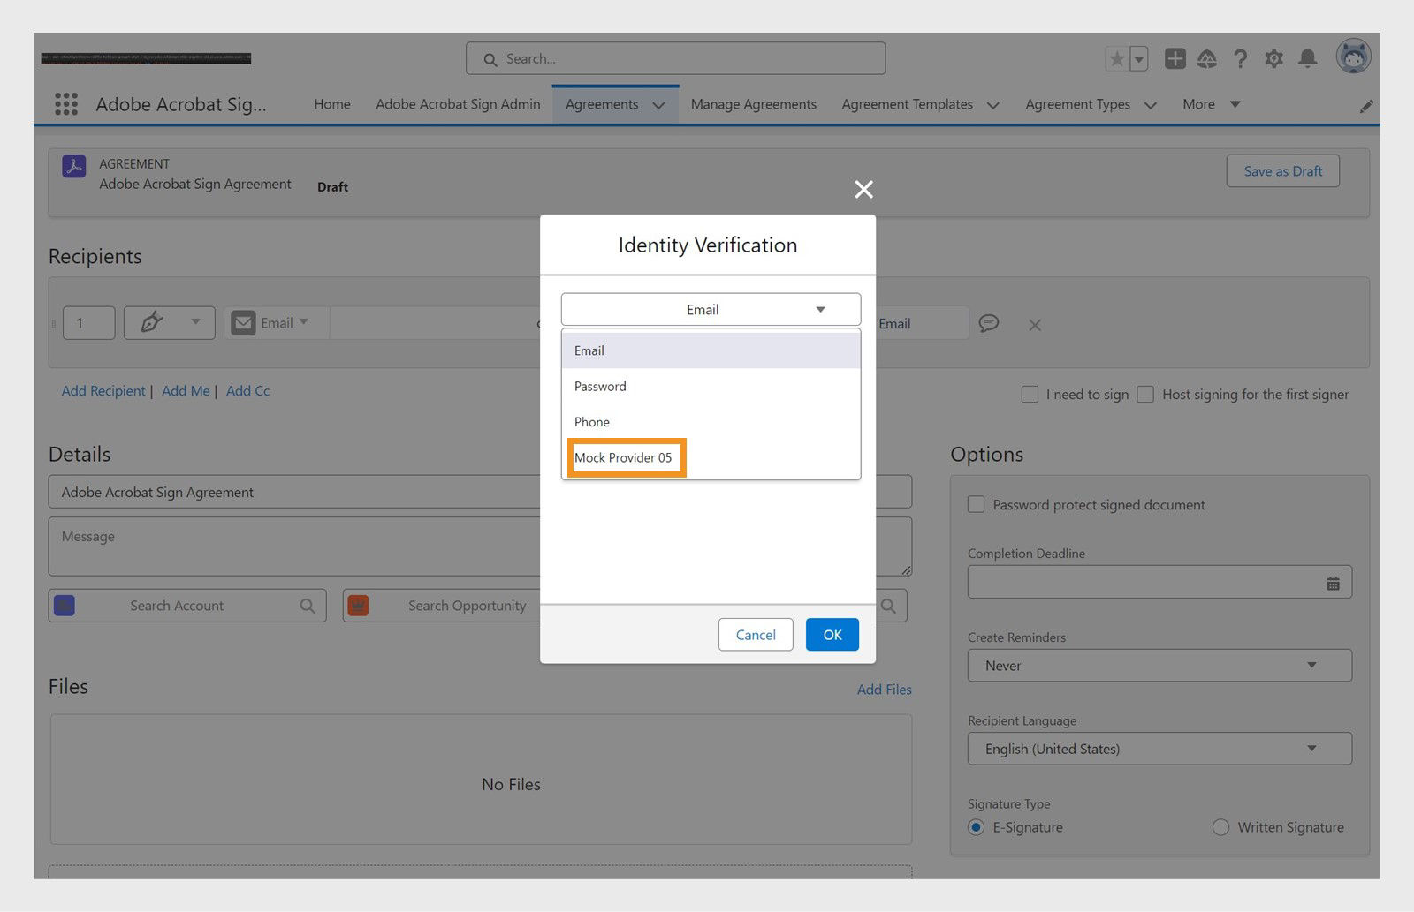This screenshot has width=1414, height=912.
Task: Click the Adobe Acrobat agreement icon
Action: (x=74, y=166)
